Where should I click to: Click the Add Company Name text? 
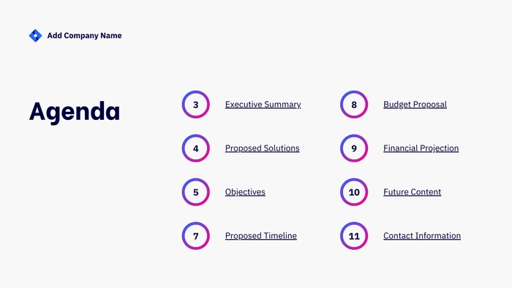[84, 36]
